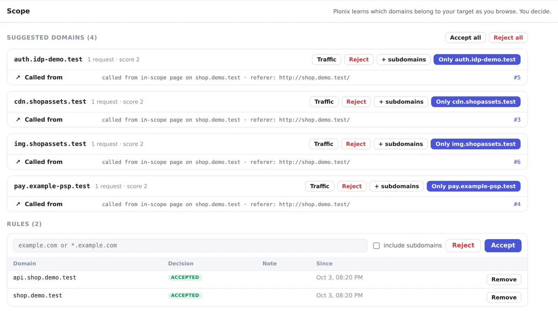Reject the auth.idp-demo.test domain
The width and height of the screenshot is (558, 311).
pos(359,60)
